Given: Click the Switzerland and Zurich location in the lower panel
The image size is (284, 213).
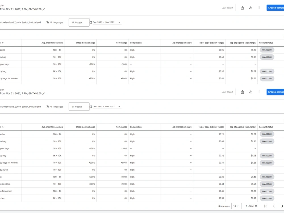Looking at the screenshot, I should click(x=20, y=107).
